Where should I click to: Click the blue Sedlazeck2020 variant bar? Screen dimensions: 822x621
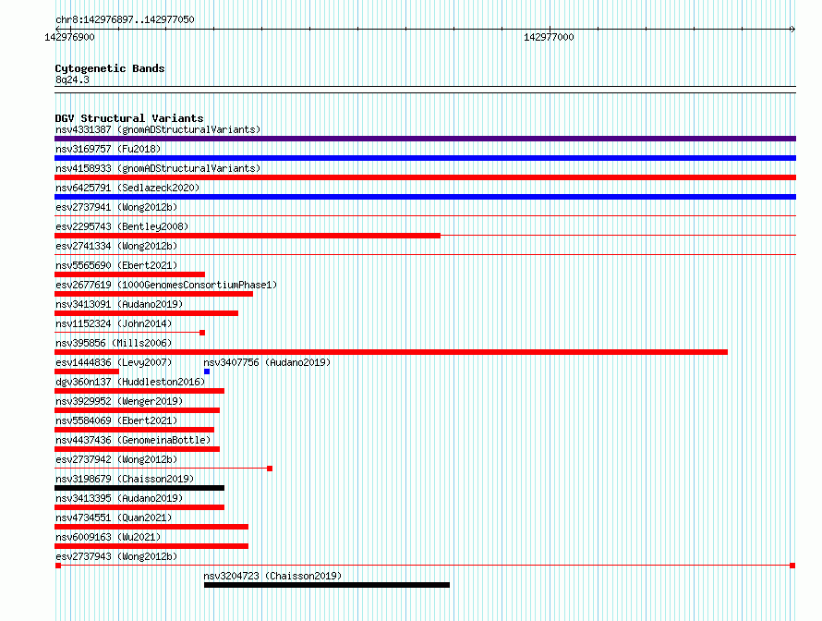[x=425, y=197]
